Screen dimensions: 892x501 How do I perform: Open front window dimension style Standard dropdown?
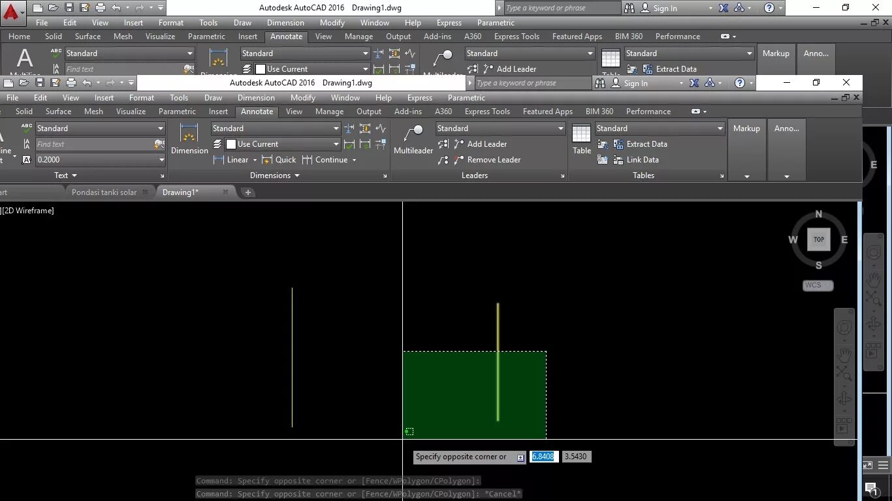(336, 129)
